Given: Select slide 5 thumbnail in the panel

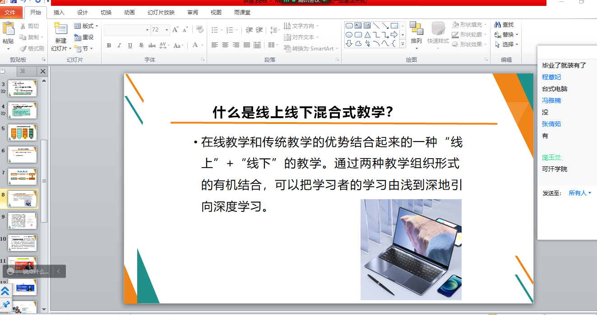Looking at the screenshot, I should point(23,132).
